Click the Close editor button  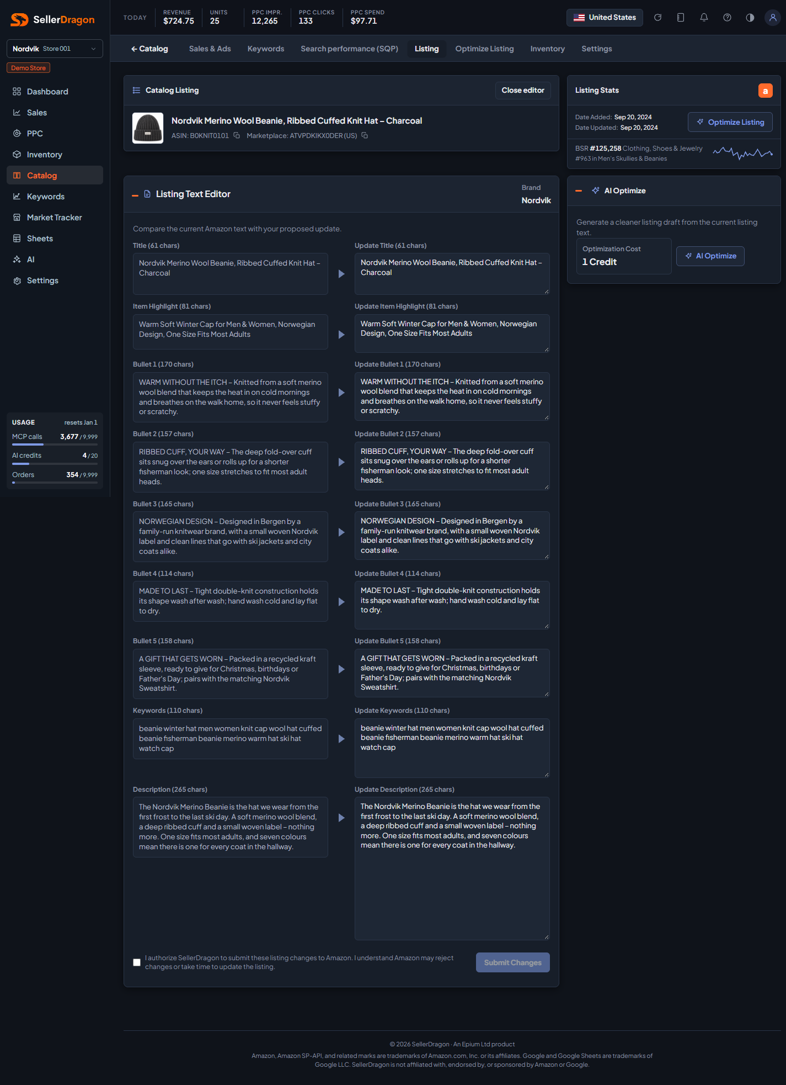[523, 91]
